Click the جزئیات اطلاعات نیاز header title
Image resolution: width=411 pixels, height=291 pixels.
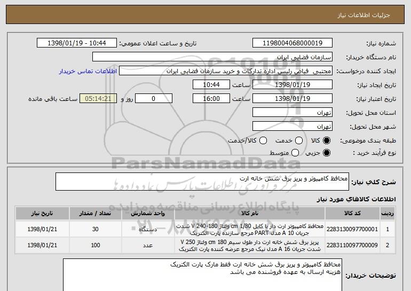(363, 15)
